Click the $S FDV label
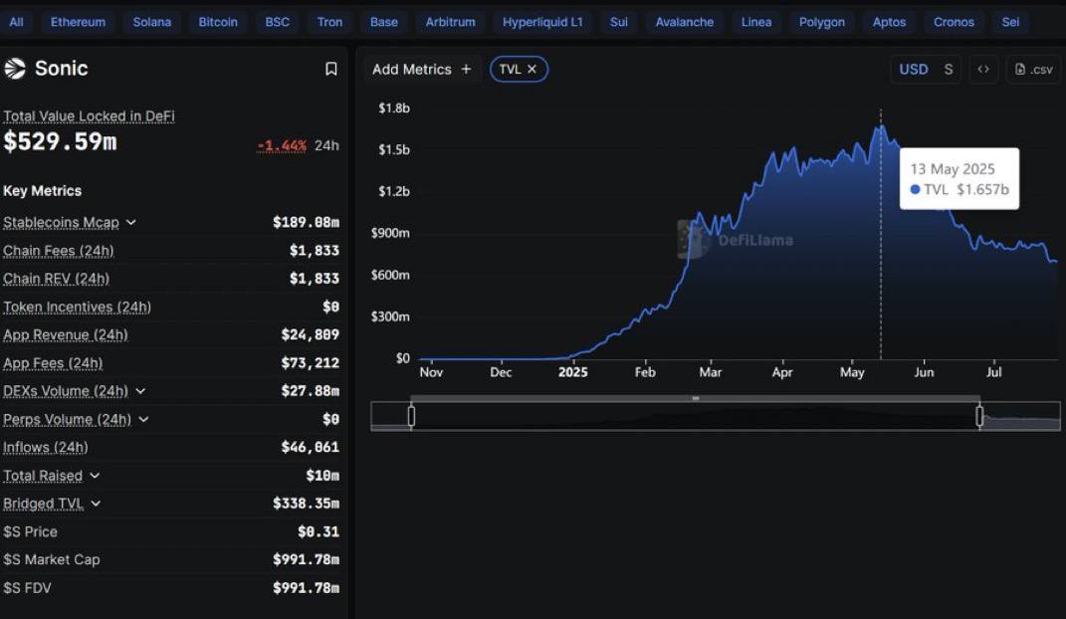The height and width of the screenshot is (619, 1066). tap(27, 588)
